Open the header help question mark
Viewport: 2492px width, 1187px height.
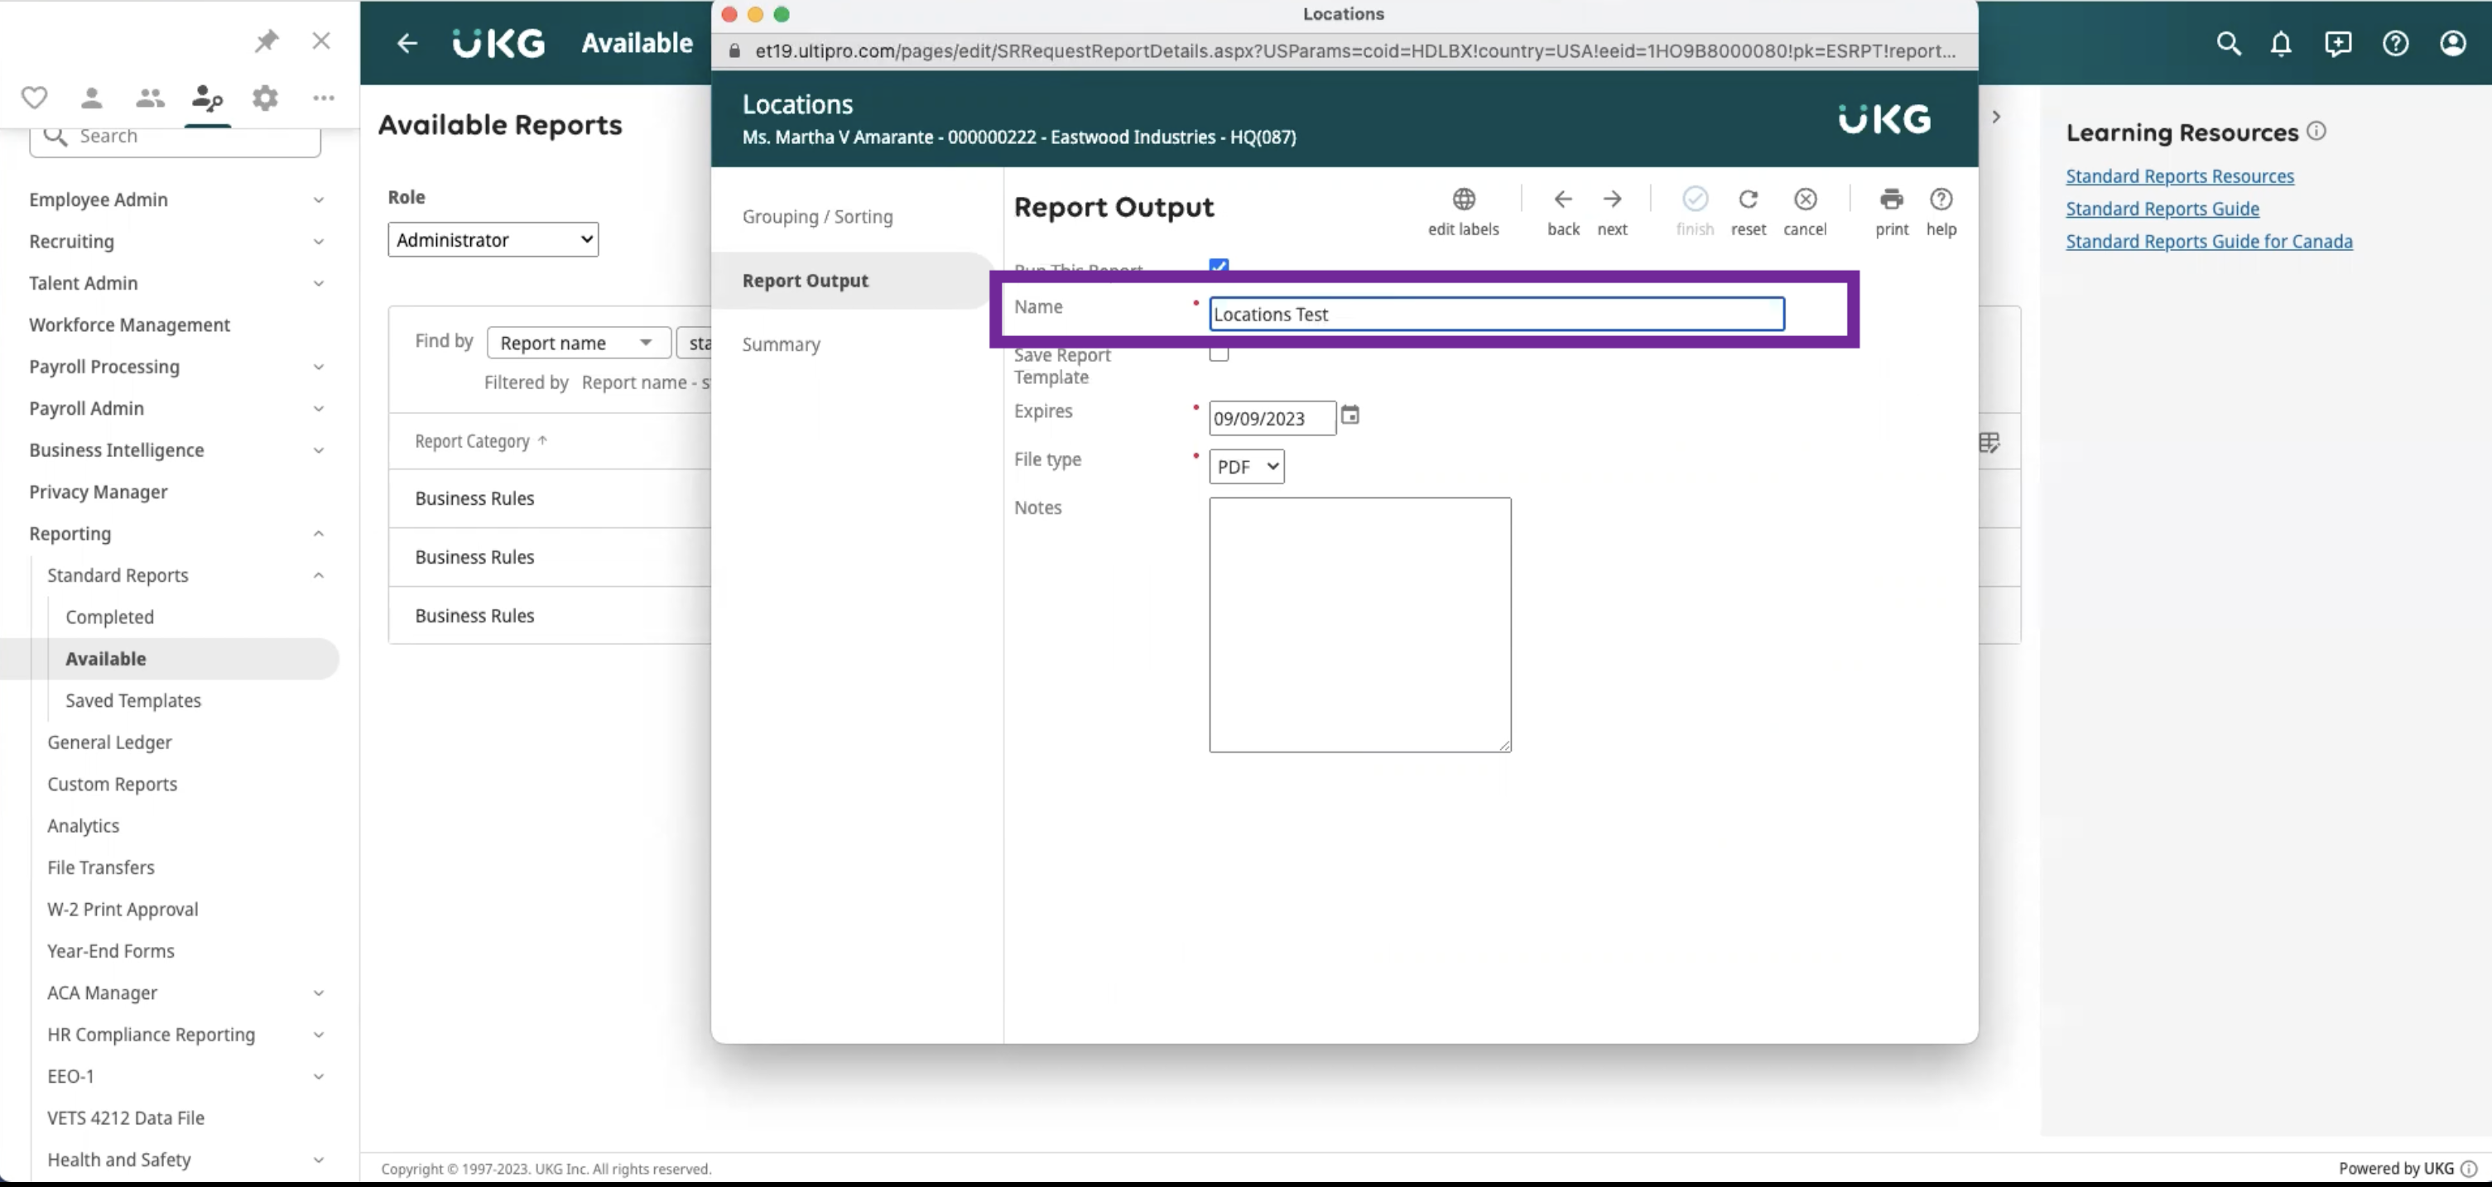click(2395, 42)
